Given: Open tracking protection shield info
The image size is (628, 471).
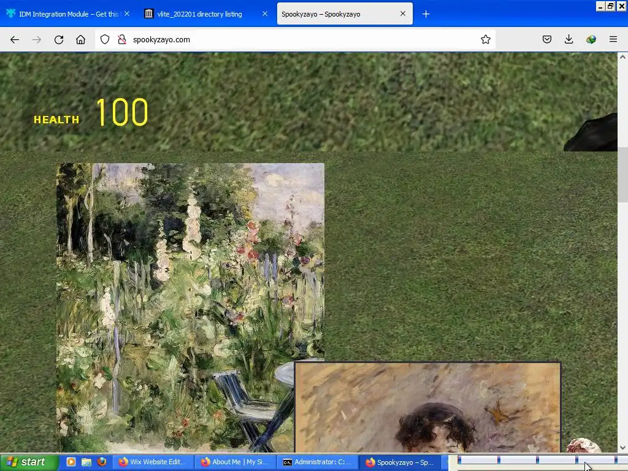Looking at the screenshot, I should (105, 39).
